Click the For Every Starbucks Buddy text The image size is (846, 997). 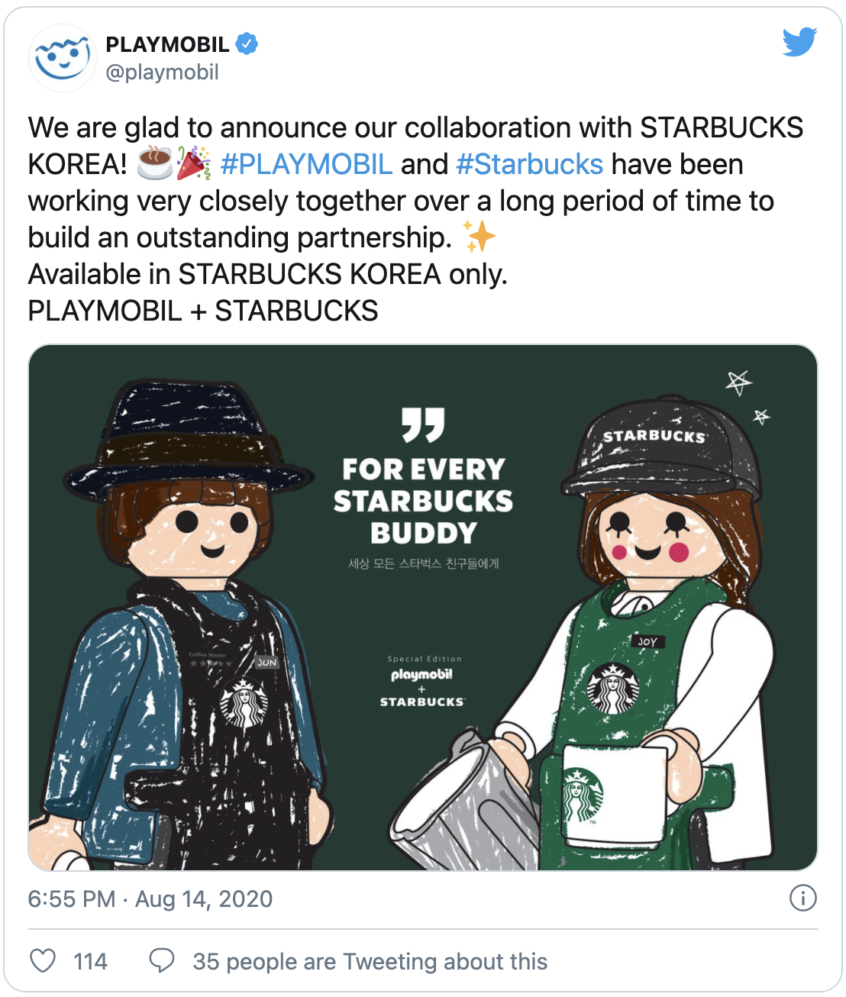pos(423,501)
